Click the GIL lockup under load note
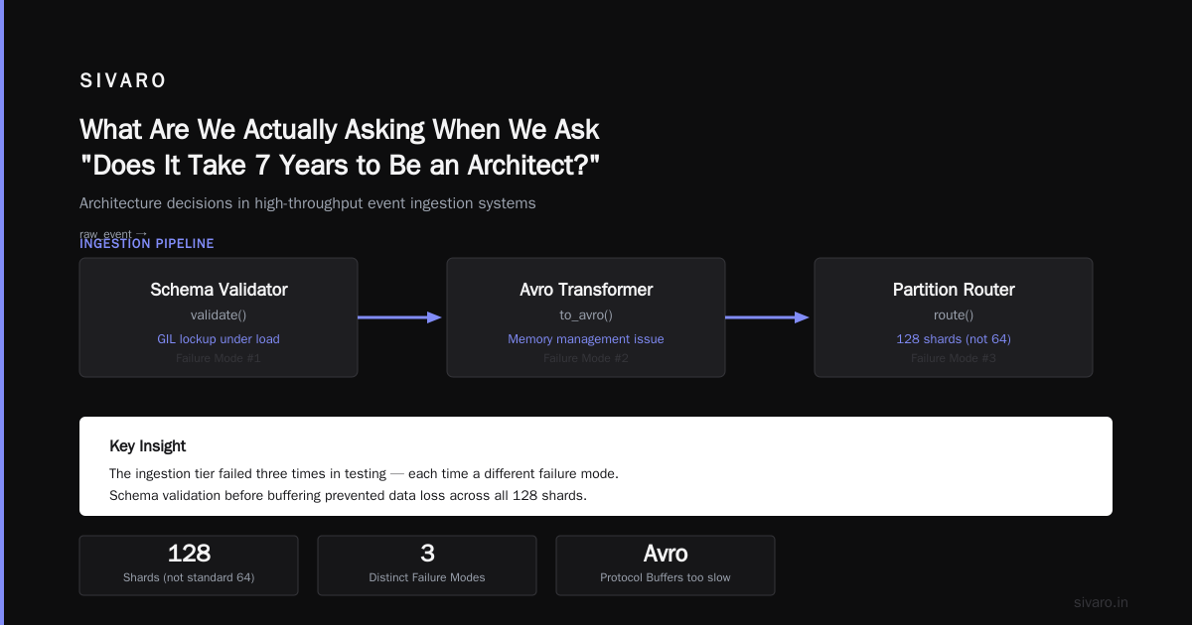The height and width of the screenshot is (625, 1192). (219, 339)
